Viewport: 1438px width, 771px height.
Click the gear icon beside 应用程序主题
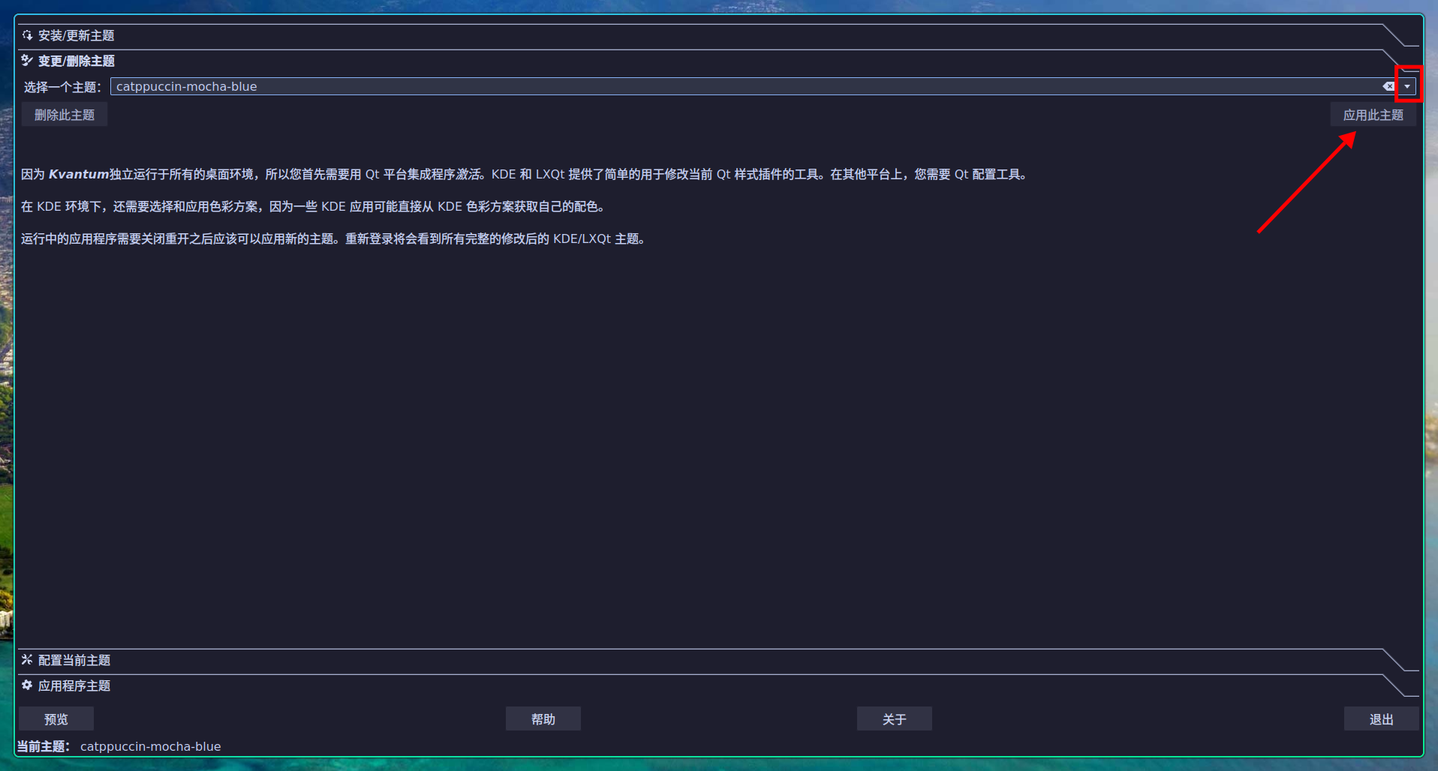(x=27, y=685)
